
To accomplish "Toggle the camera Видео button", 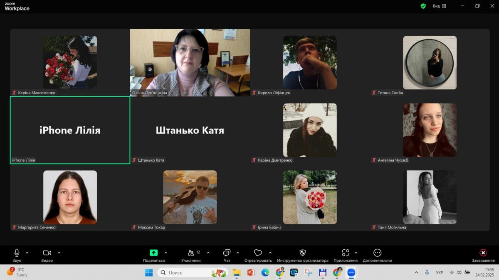I will pos(47,253).
